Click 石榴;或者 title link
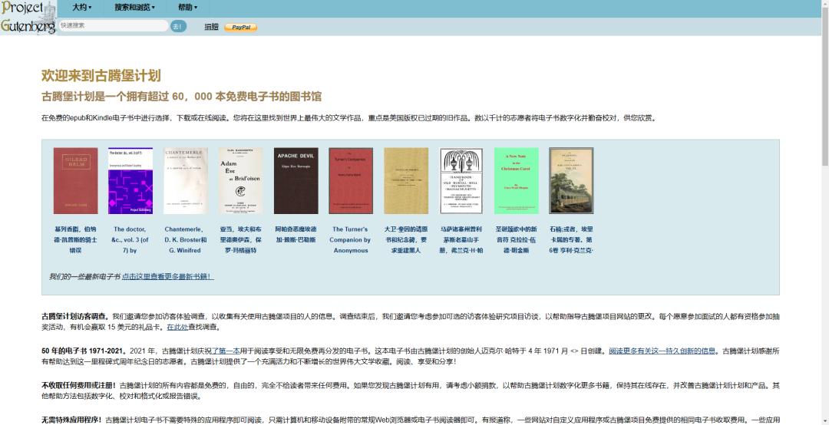The image size is (829, 425). (x=572, y=240)
